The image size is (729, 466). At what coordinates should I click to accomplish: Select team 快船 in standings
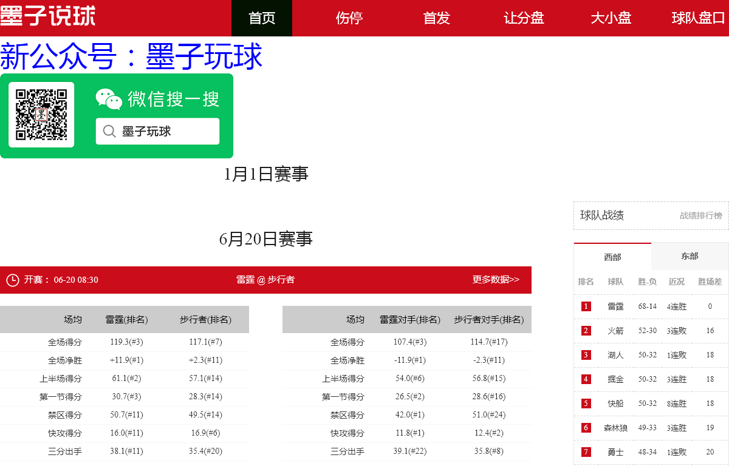point(615,404)
